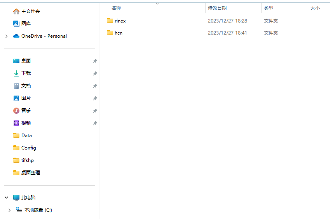Expand the OneDrive - Personal tree node
The height and width of the screenshot is (219, 330).
point(7,36)
